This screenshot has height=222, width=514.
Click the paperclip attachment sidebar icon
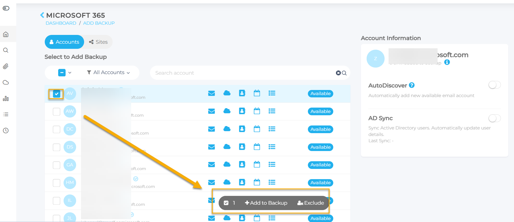click(x=6, y=66)
